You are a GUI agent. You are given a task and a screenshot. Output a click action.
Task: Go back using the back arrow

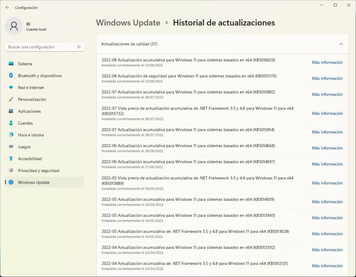[7, 7]
